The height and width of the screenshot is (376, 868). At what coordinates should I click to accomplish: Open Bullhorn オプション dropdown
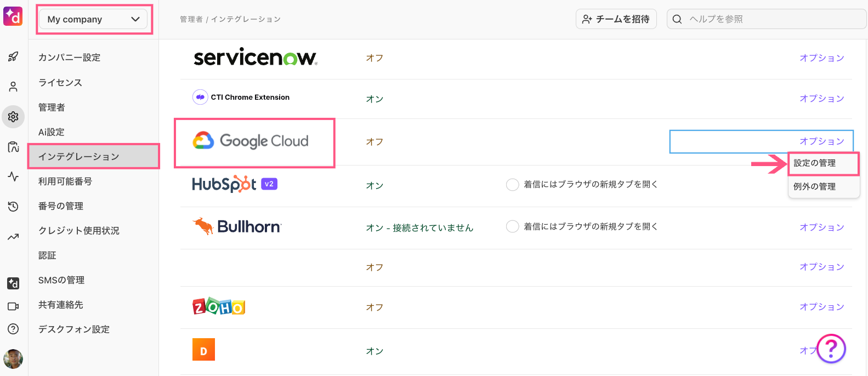(x=821, y=227)
